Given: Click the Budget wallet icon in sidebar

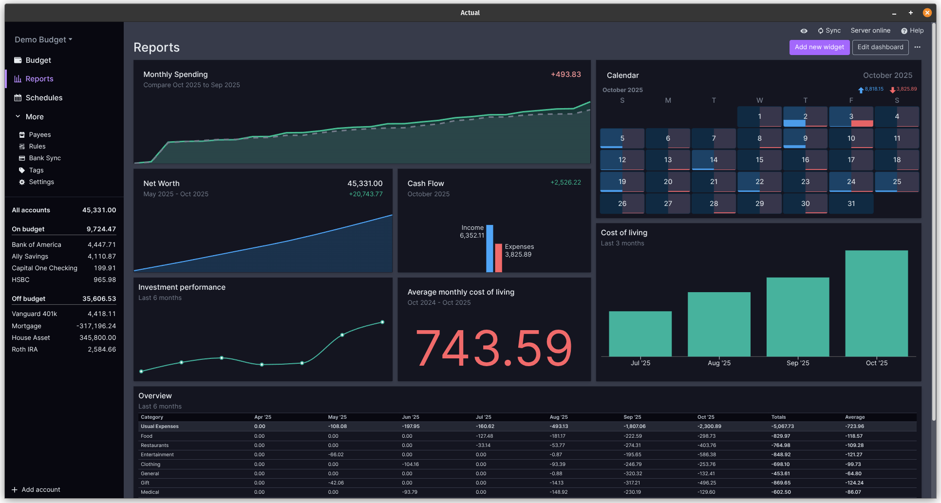Looking at the screenshot, I should pos(18,60).
